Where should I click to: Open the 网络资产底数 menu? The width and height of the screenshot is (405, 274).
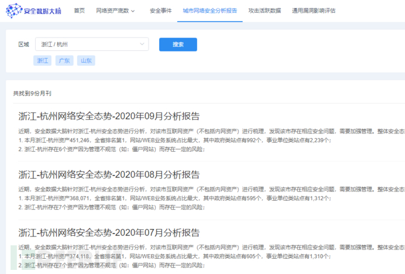pyautogui.click(x=112, y=11)
